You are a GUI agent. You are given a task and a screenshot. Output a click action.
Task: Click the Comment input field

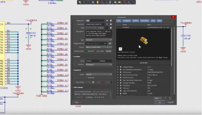click(x=95, y=24)
